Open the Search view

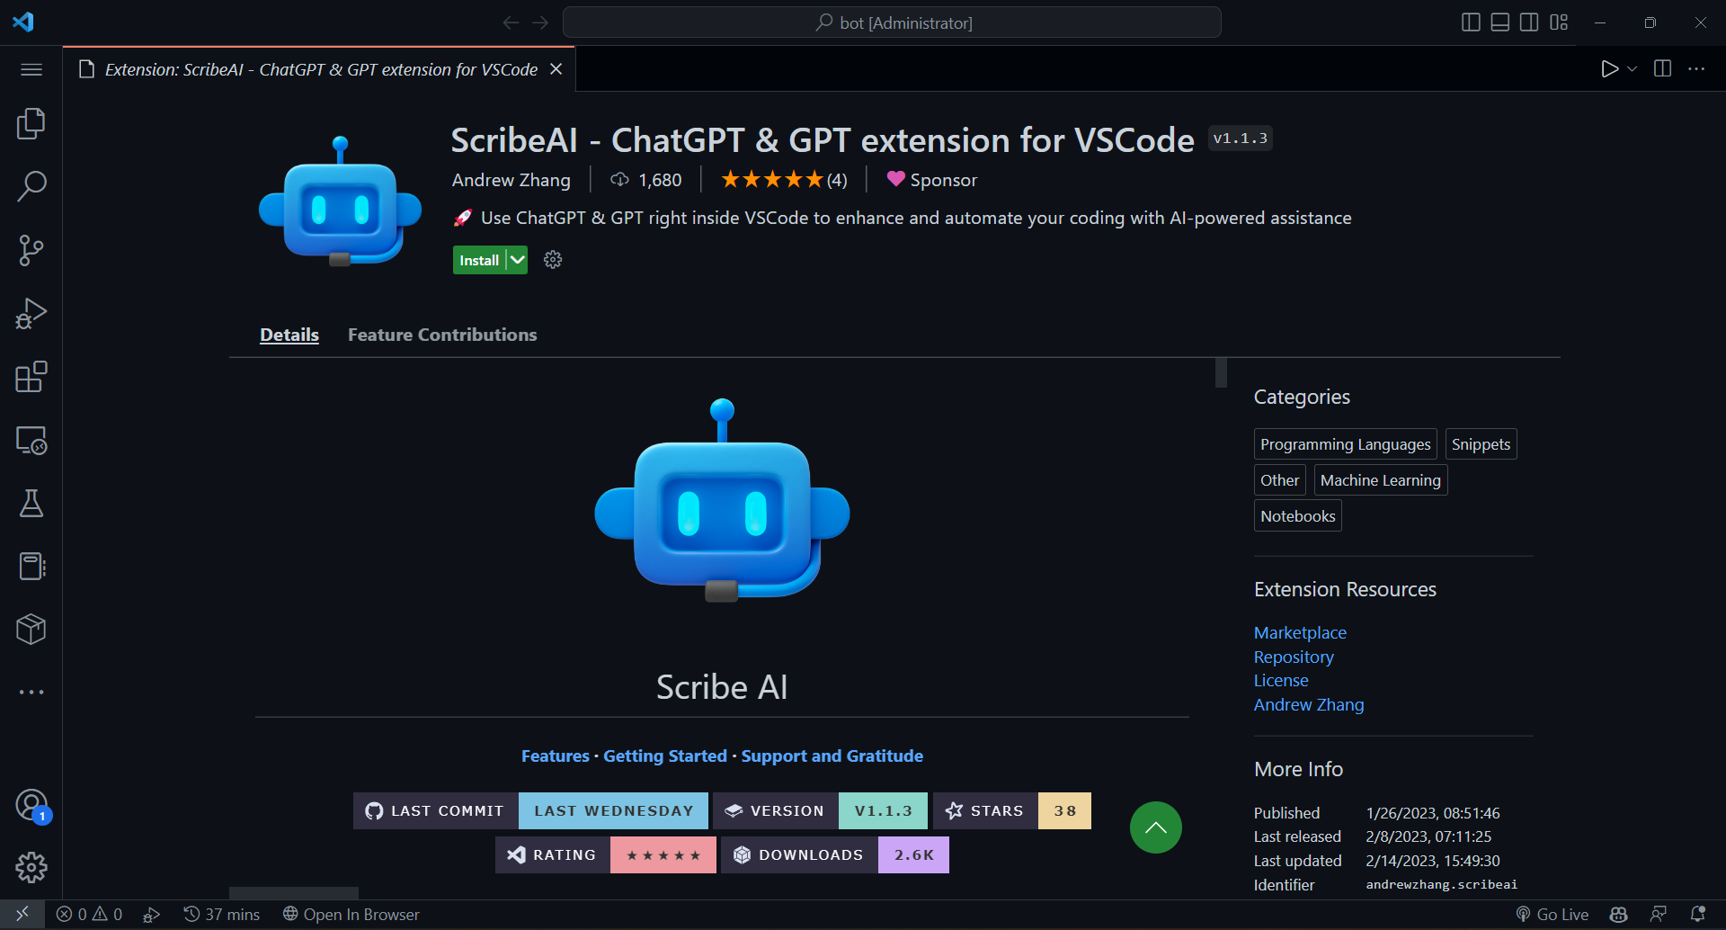(31, 187)
